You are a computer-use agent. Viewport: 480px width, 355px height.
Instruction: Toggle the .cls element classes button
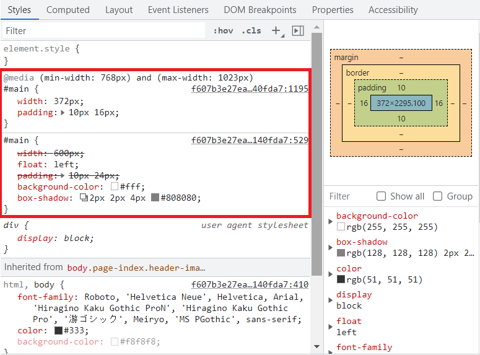[251, 30]
